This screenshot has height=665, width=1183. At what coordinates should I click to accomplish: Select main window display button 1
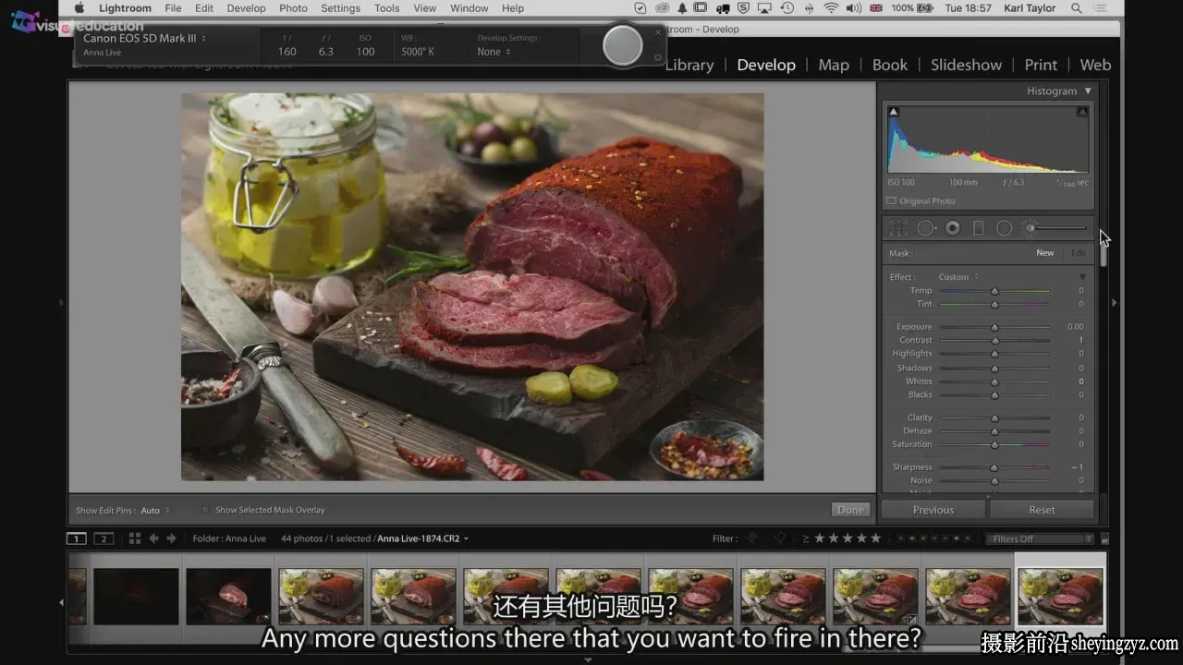click(x=77, y=538)
